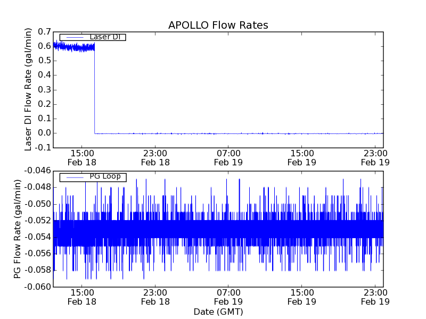Select the Laser DI legend entry
This screenshot has width=426, height=319.
pos(93,37)
